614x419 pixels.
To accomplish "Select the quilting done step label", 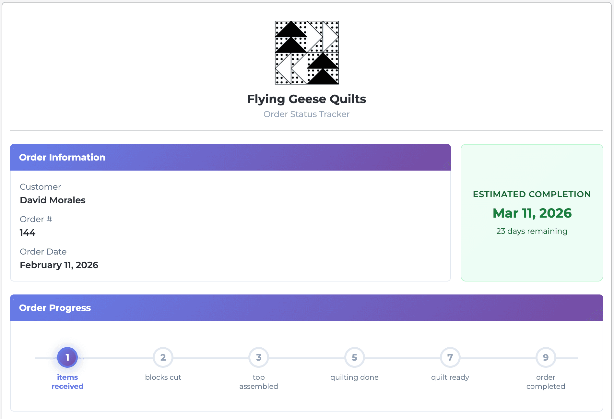I will coord(354,377).
